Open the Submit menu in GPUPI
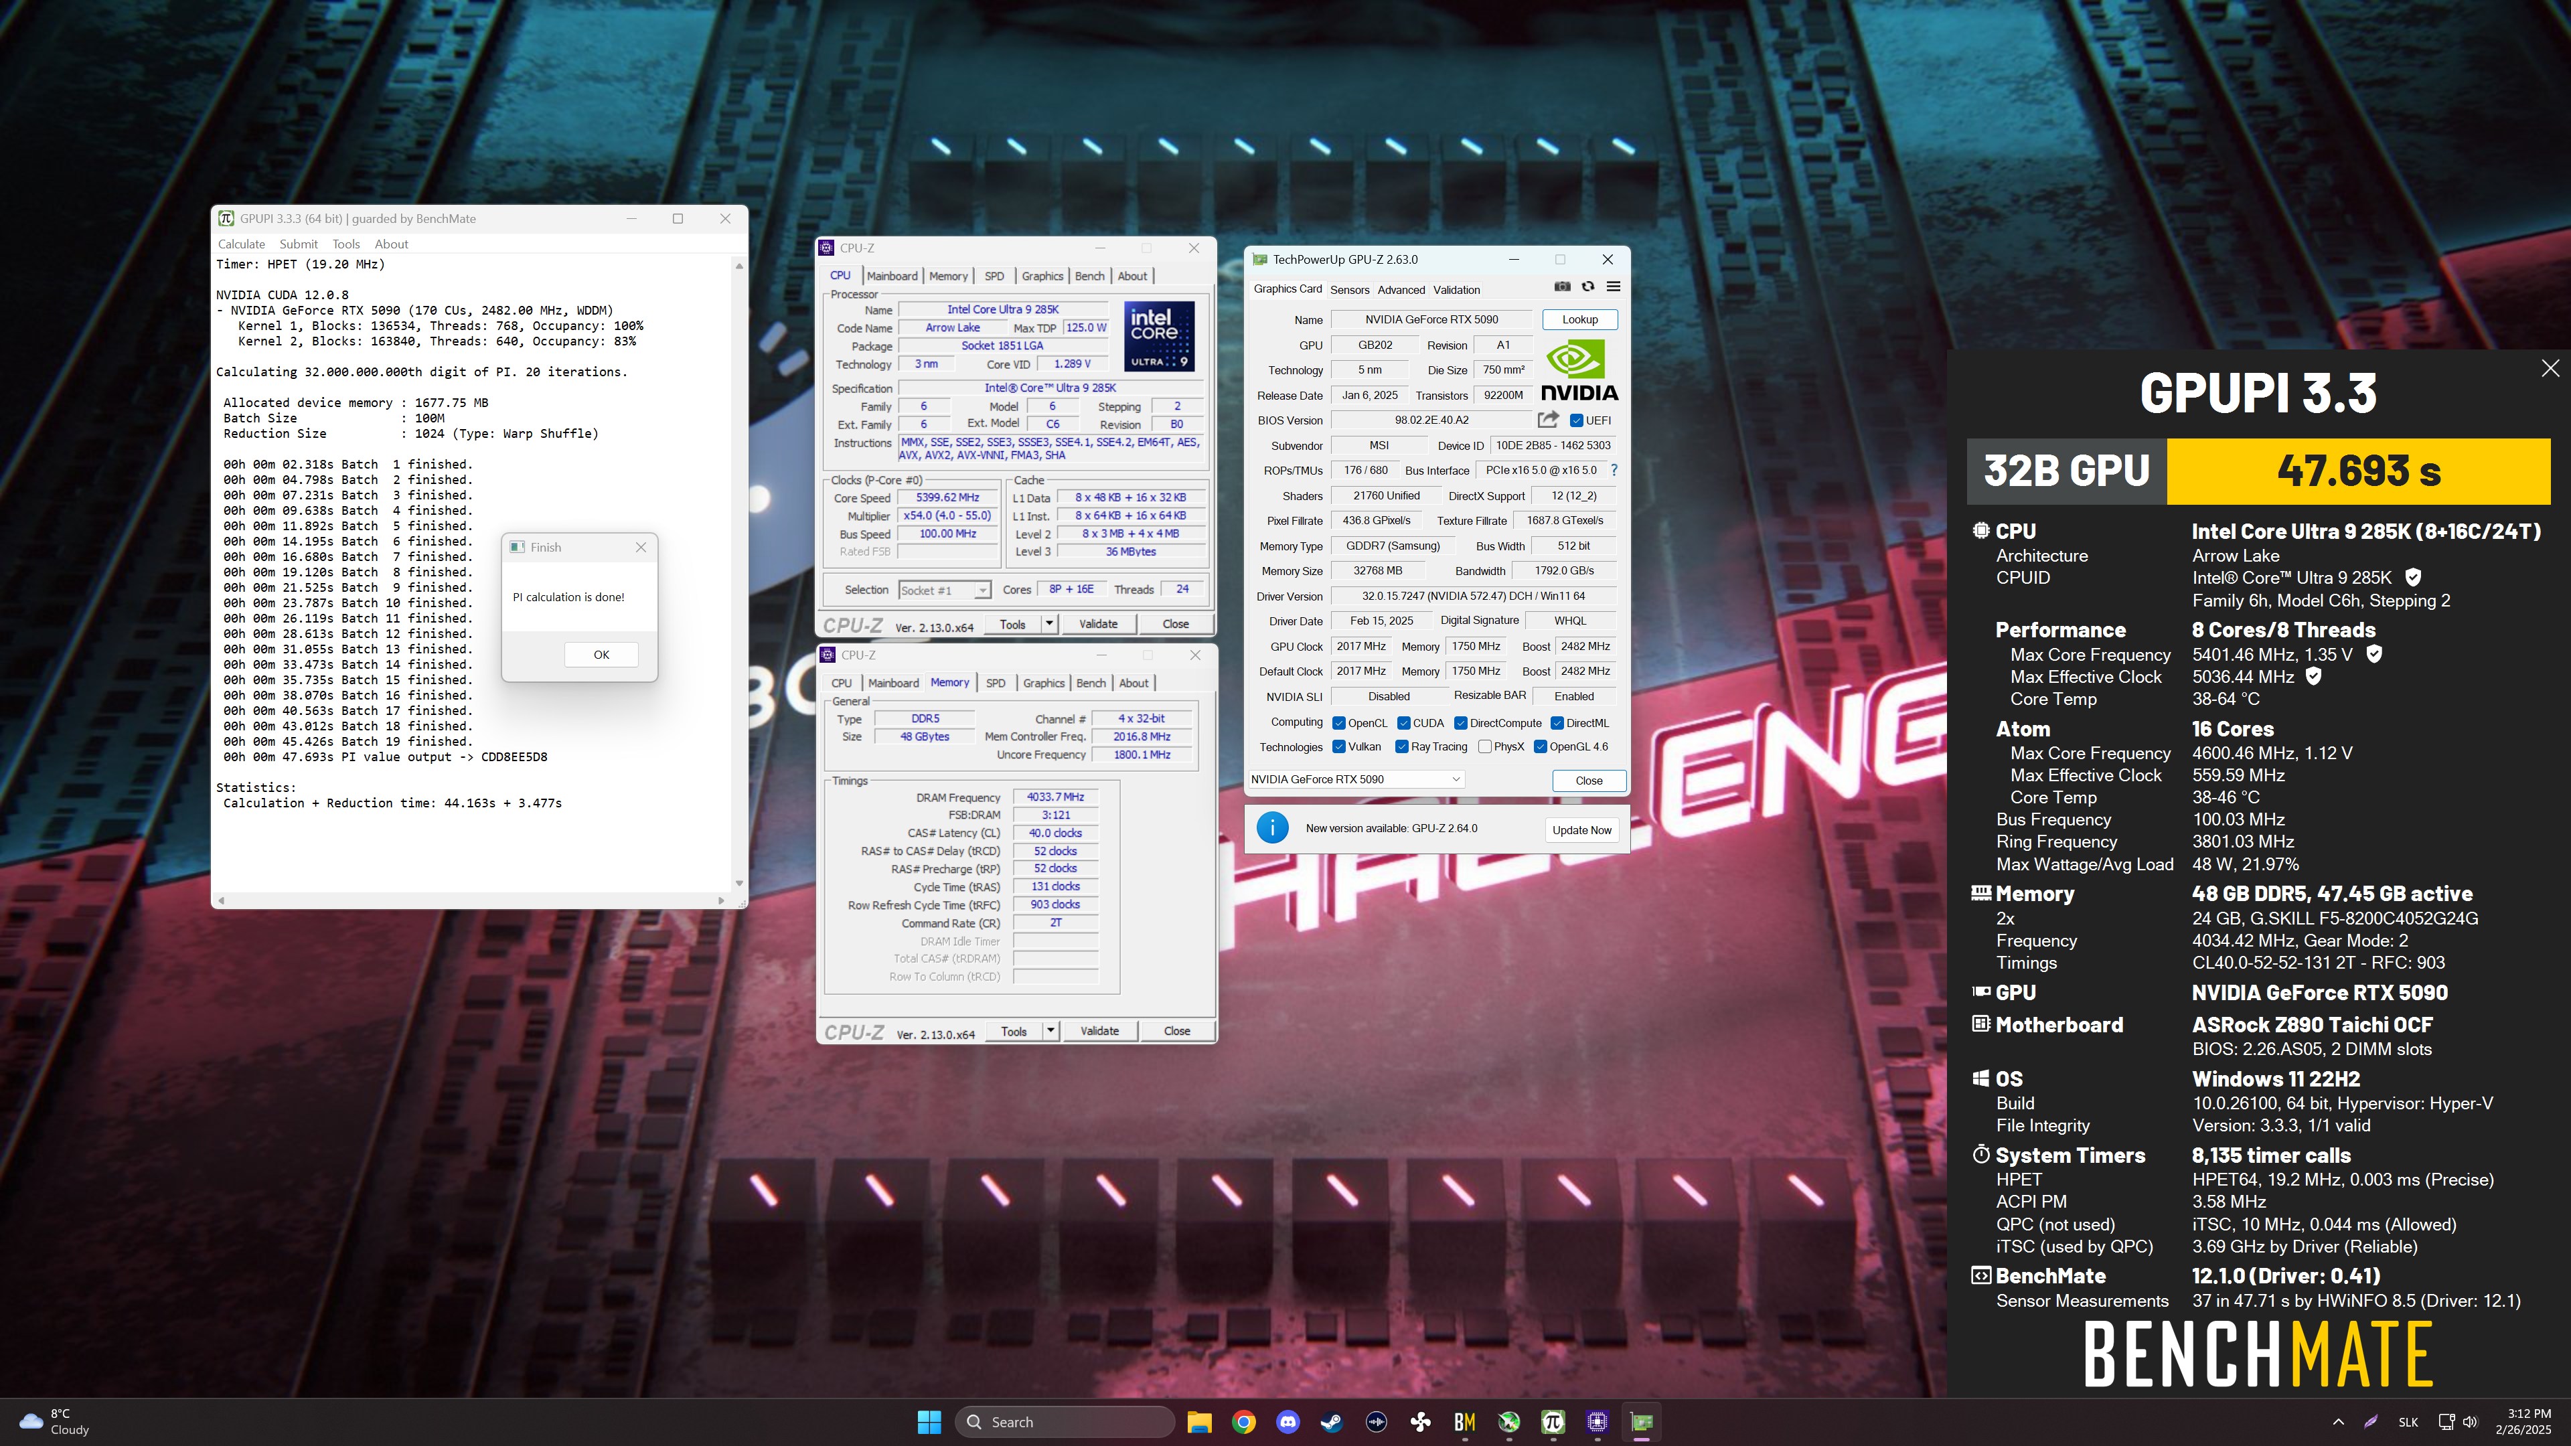This screenshot has width=2571, height=1446. pos(299,244)
